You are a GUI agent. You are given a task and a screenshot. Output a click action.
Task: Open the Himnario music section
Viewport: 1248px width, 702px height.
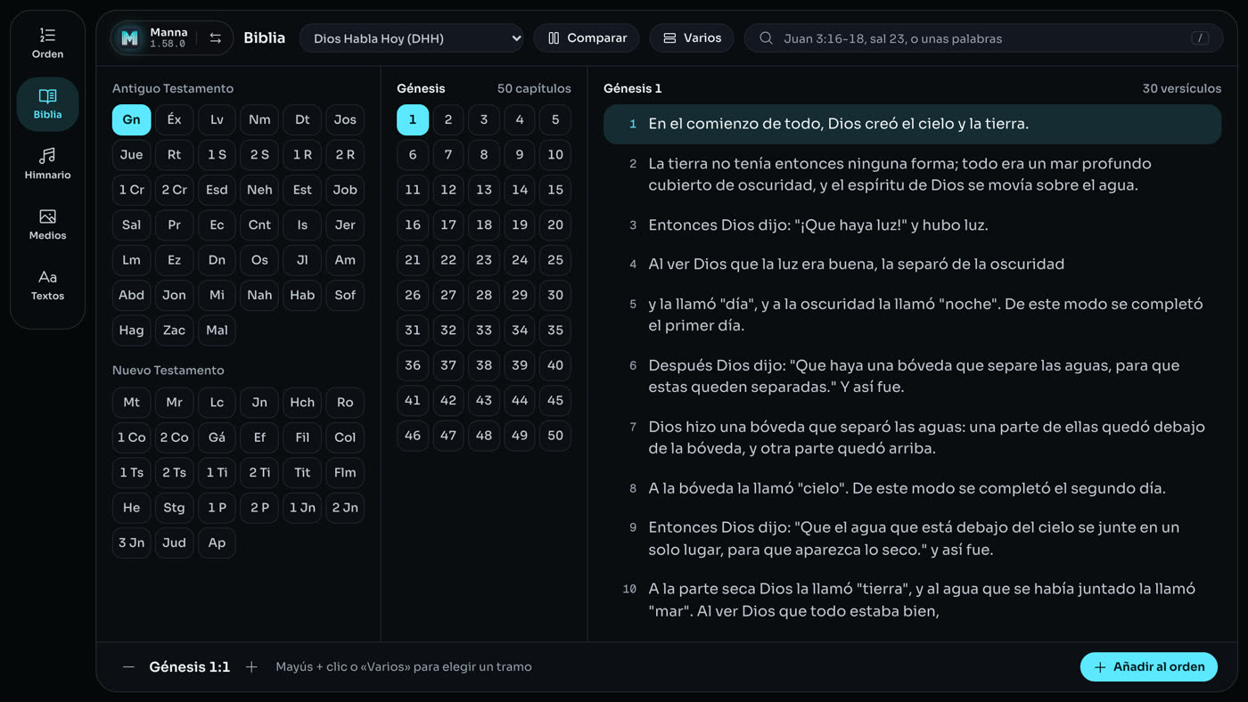pos(47,165)
